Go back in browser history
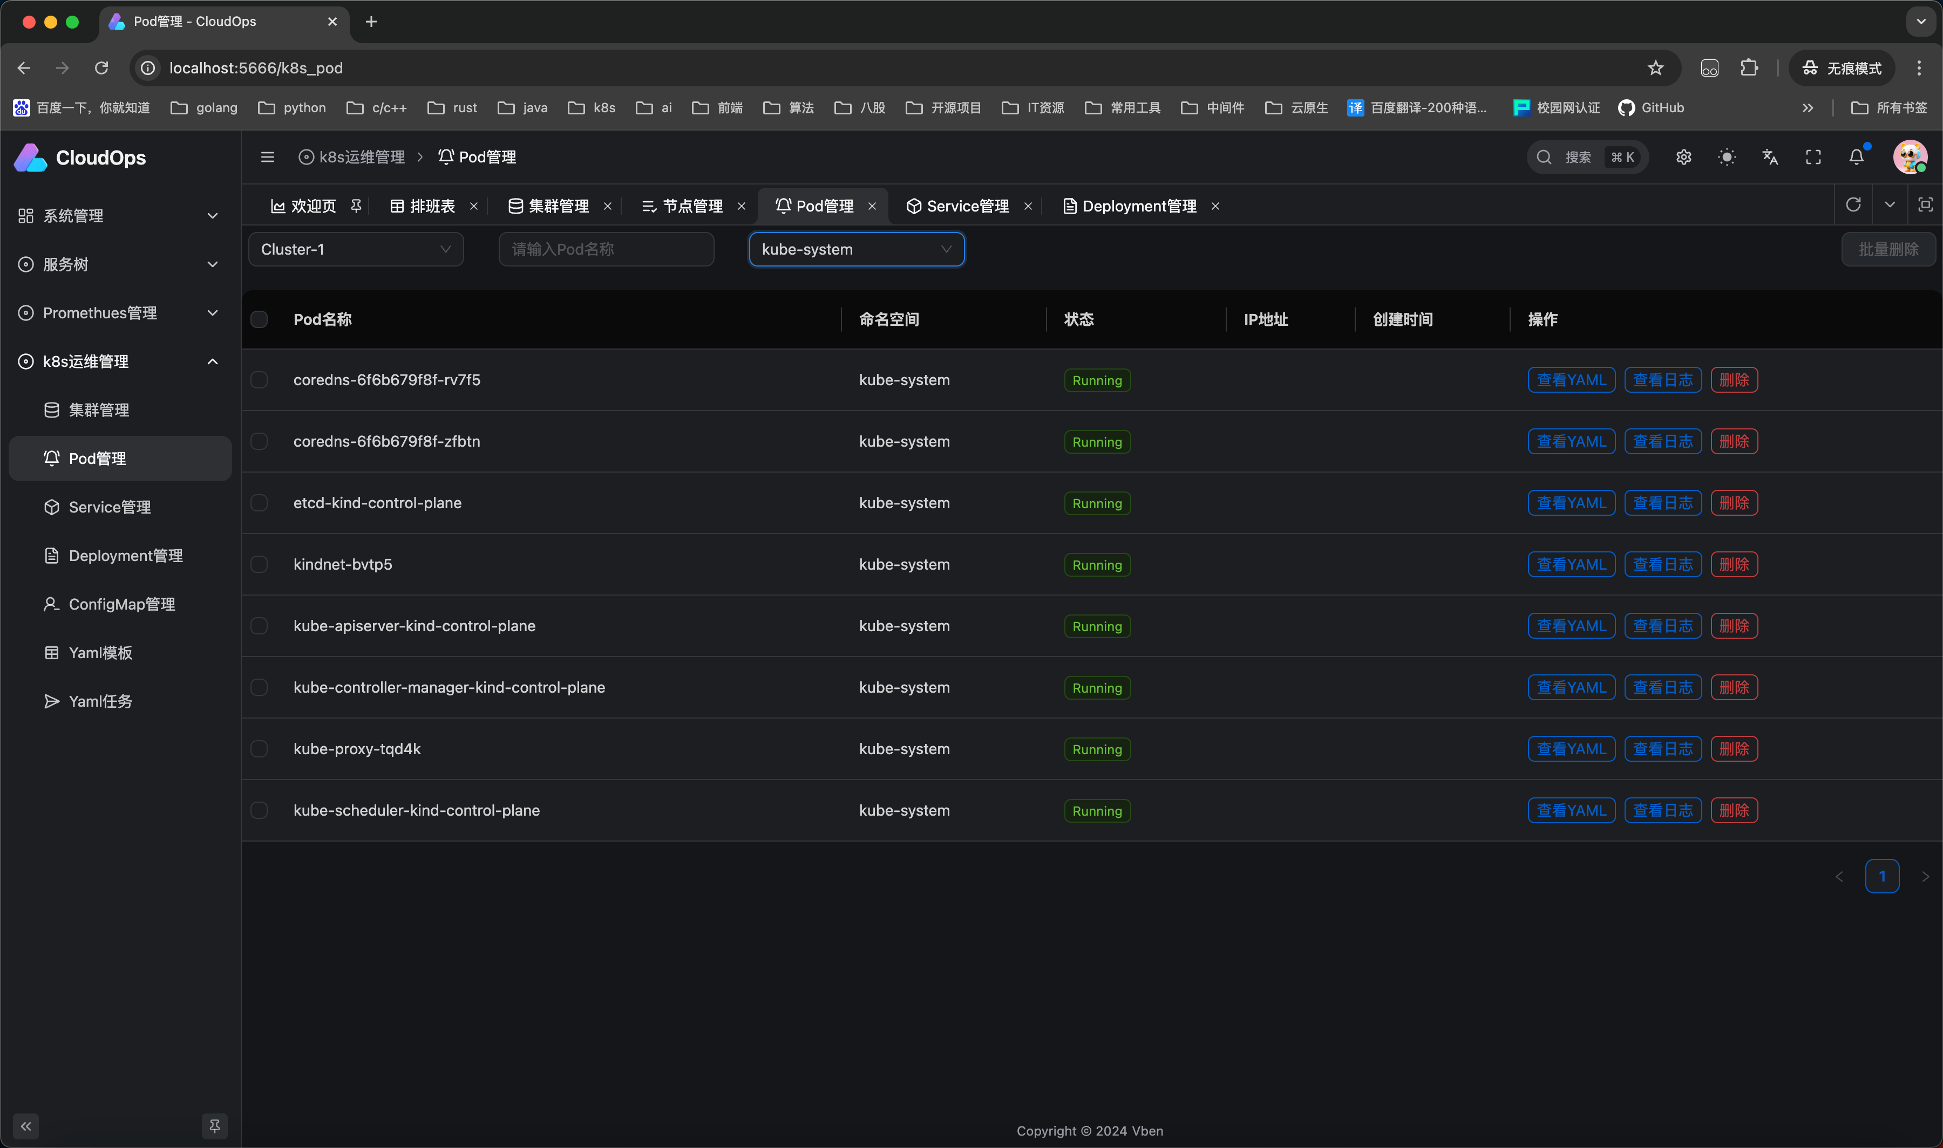This screenshot has width=1943, height=1148. click(x=24, y=68)
